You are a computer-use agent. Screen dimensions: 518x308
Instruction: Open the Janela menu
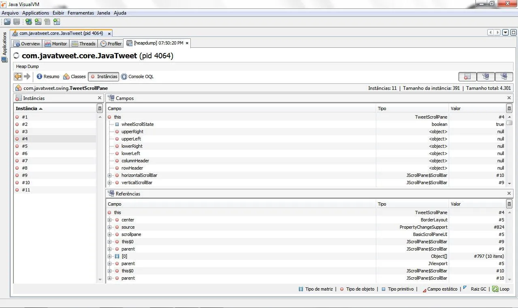(103, 13)
